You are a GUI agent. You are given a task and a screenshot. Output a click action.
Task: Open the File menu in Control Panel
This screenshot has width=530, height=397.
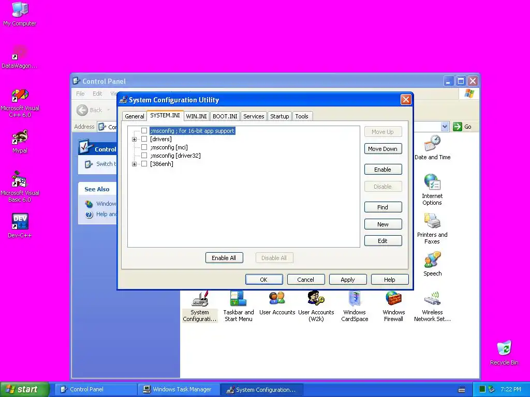pos(80,94)
